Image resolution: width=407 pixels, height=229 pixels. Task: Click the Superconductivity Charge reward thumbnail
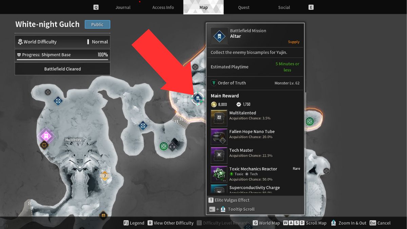[x=219, y=189]
